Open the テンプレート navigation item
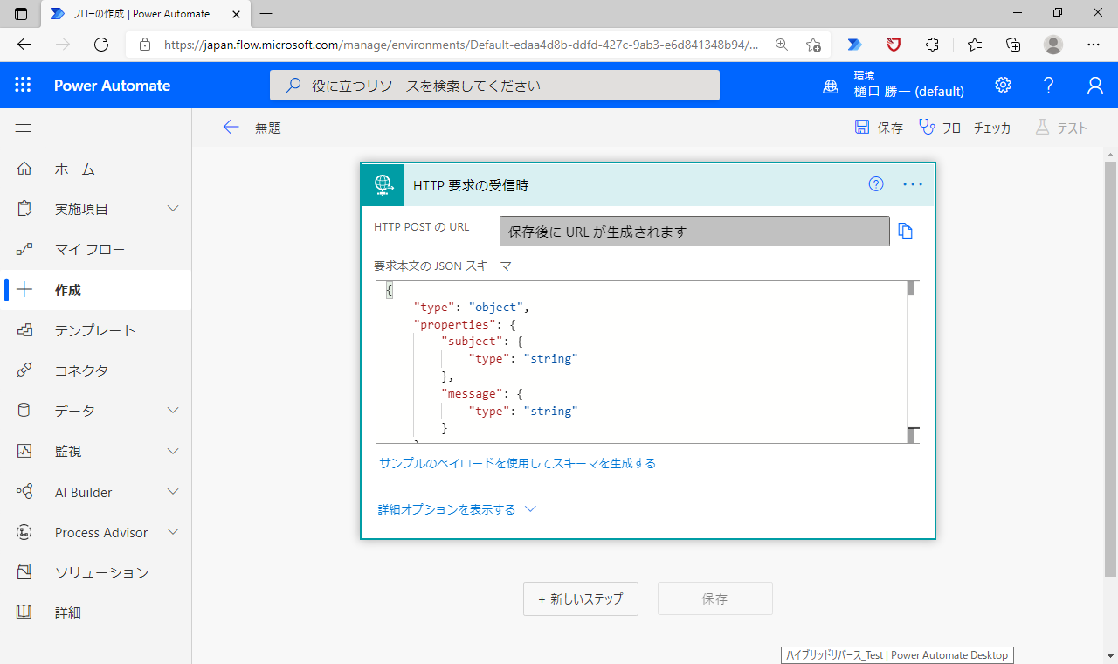The width and height of the screenshot is (1118, 664). (x=96, y=330)
